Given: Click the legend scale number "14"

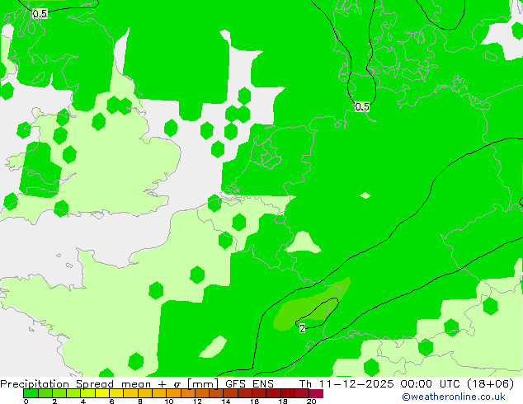Looking at the screenshot, I should [x=226, y=402].
